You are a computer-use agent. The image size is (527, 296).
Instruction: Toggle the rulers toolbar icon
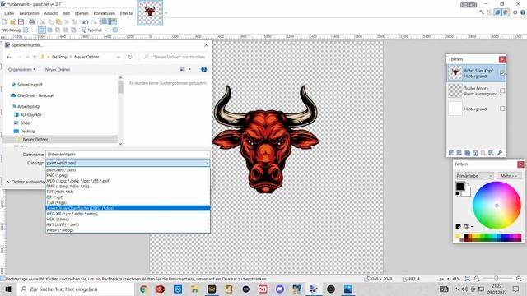[x=113, y=22]
